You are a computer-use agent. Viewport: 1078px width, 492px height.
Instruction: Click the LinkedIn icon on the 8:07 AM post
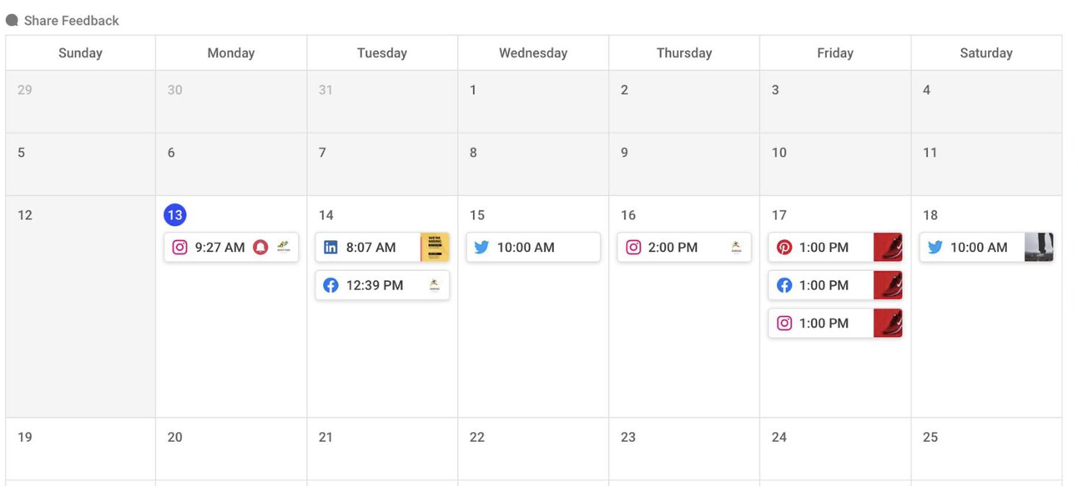(x=330, y=247)
